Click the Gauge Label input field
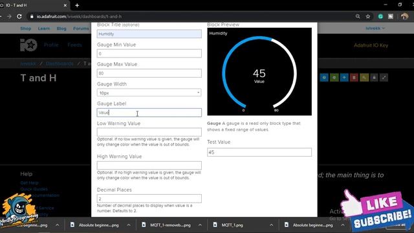This screenshot has width=414, height=233. 149,113
